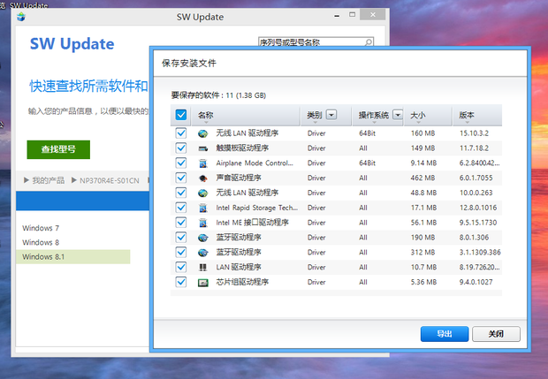548x379 pixels.
Task: Minimize the SW Update window
Action: 337,16
